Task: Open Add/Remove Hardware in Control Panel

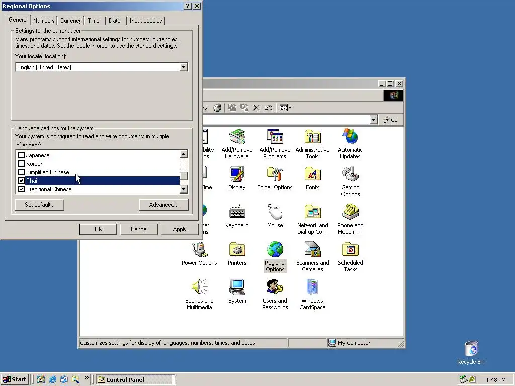Action: [x=237, y=144]
